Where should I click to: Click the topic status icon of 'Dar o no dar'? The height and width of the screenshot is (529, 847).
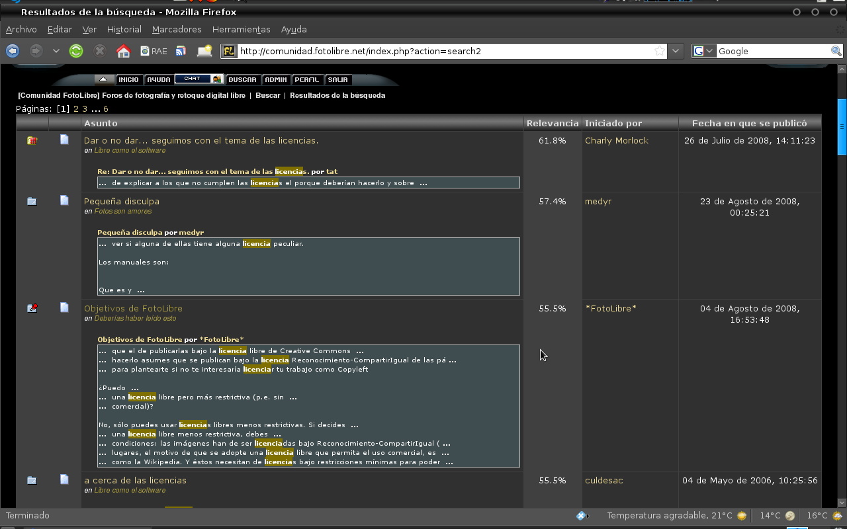point(32,140)
